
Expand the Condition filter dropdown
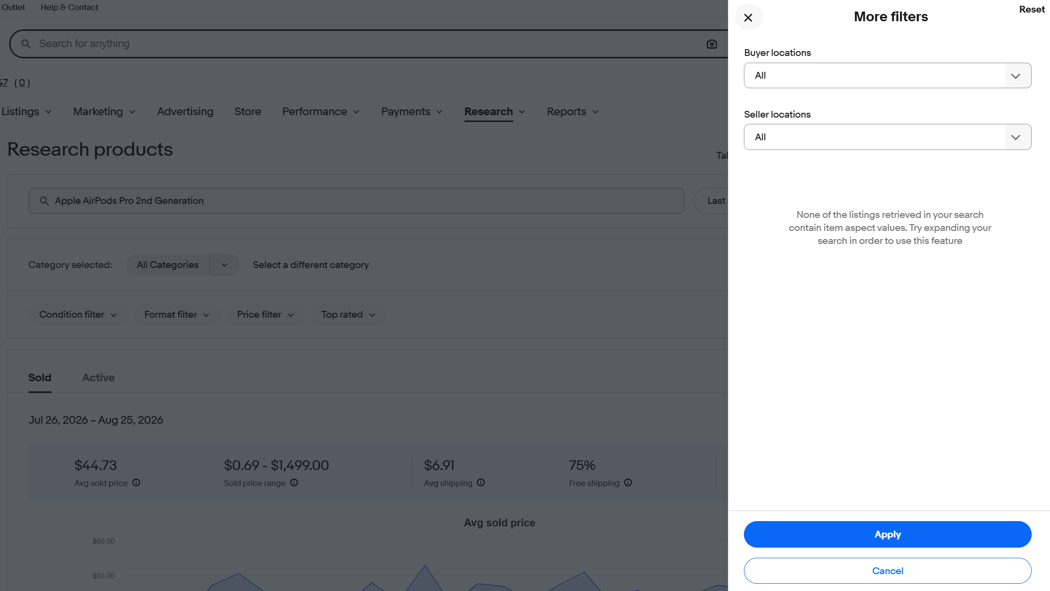coord(78,315)
